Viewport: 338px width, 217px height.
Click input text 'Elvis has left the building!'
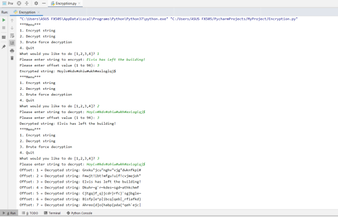click(x=116, y=60)
